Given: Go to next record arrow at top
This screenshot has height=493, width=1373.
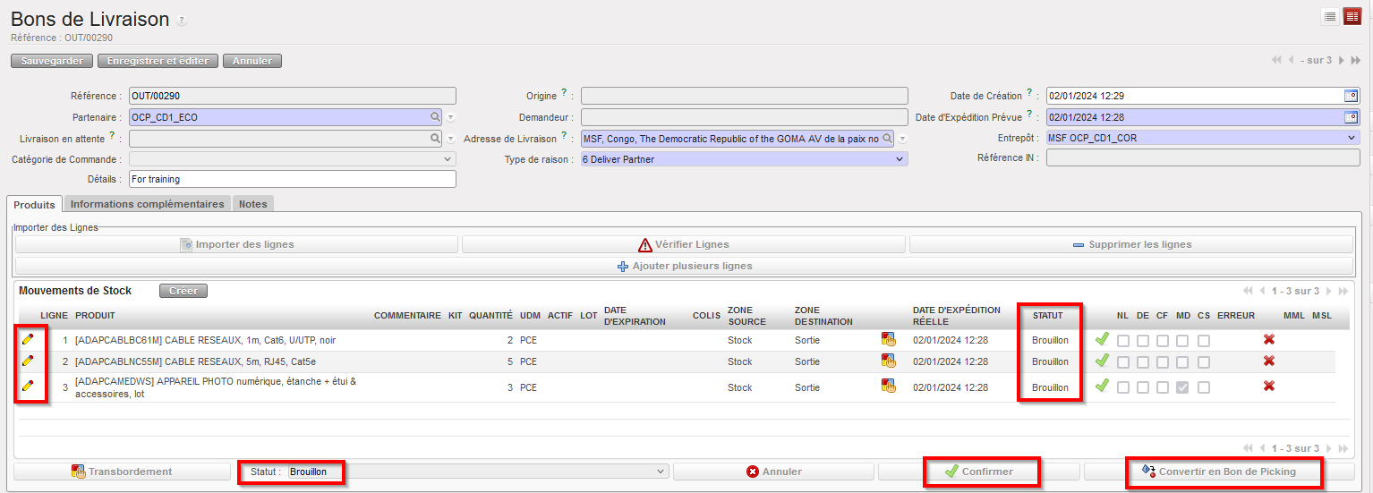Looking at the screenshot, I should coord(1341,61).
